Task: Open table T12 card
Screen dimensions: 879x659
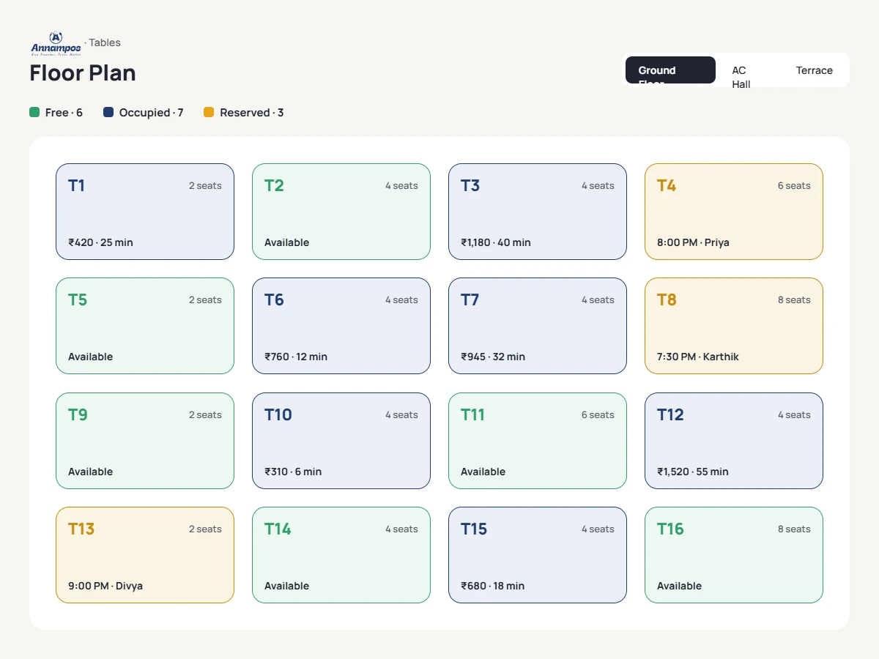Action: click(734, 441)
